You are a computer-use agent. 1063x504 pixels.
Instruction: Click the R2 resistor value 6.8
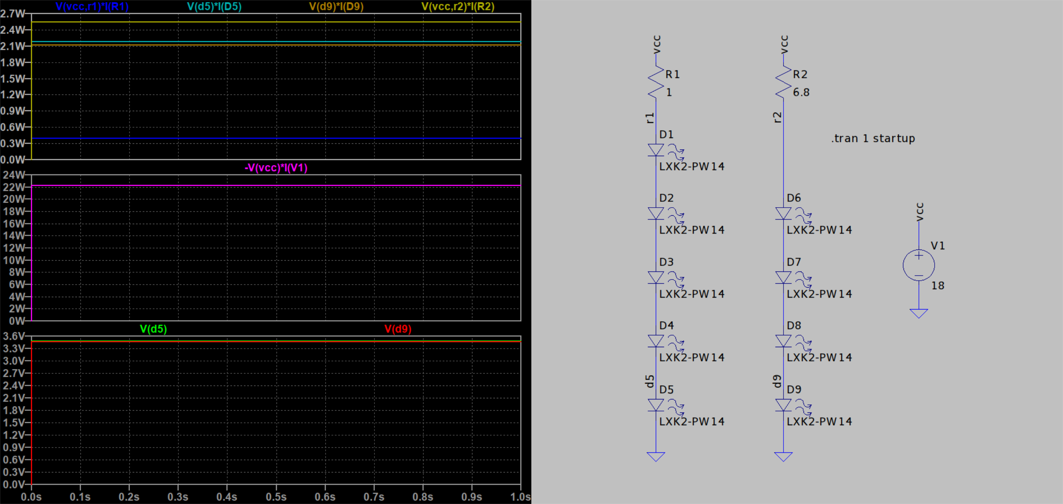pyautogui.click(x=801, y=93)
